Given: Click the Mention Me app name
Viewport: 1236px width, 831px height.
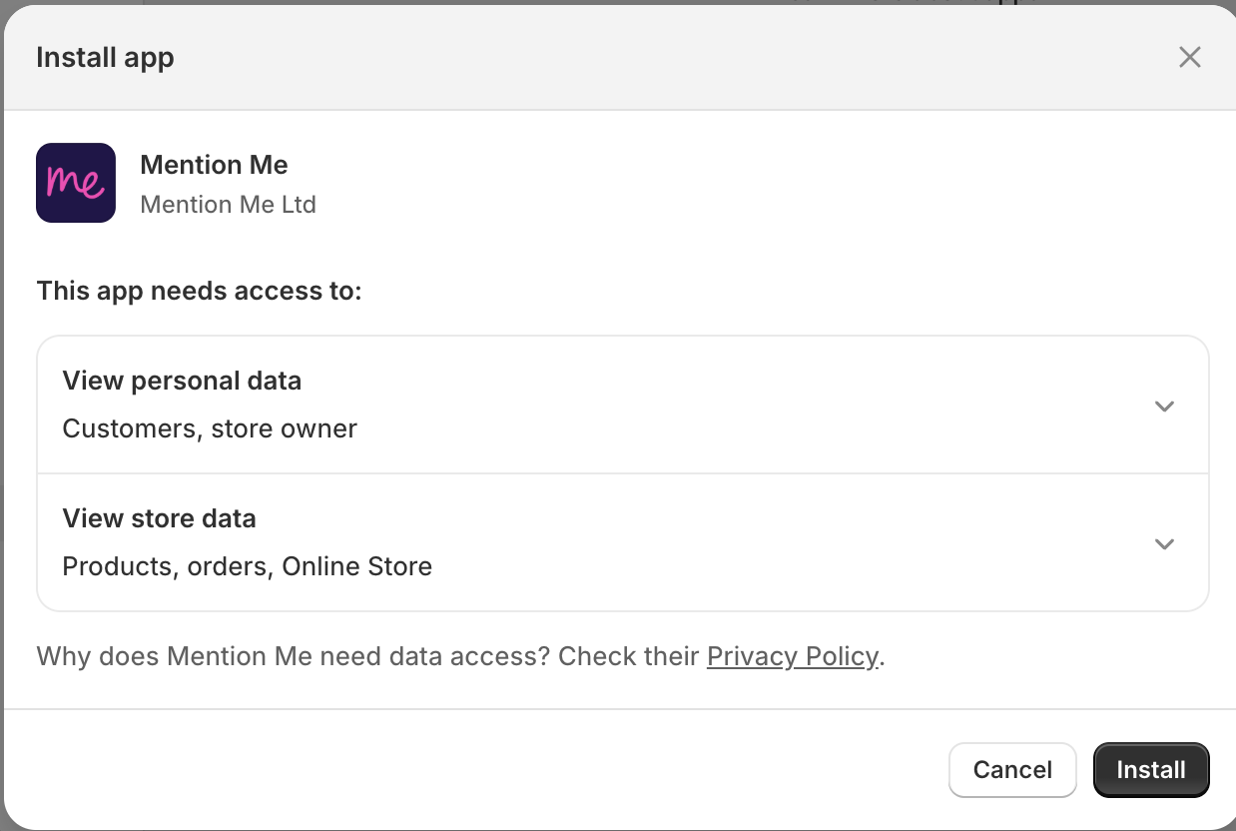Looking at the screenshot, I should pos(214,164).
